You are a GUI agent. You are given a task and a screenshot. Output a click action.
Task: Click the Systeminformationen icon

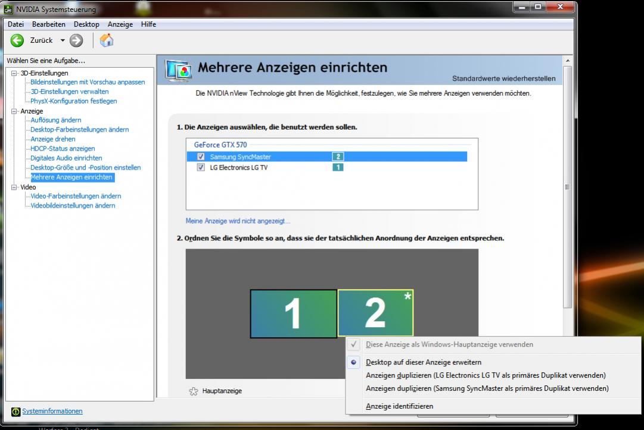coord(15,412)
